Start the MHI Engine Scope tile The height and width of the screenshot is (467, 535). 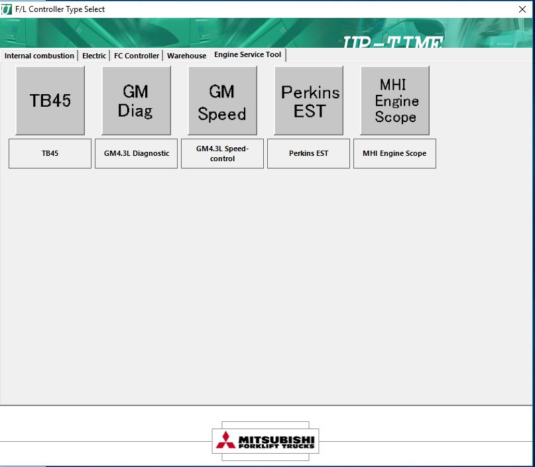click(394, 101)
